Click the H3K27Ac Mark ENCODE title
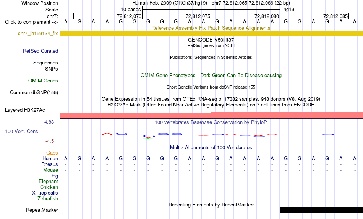 pos(211,105)
